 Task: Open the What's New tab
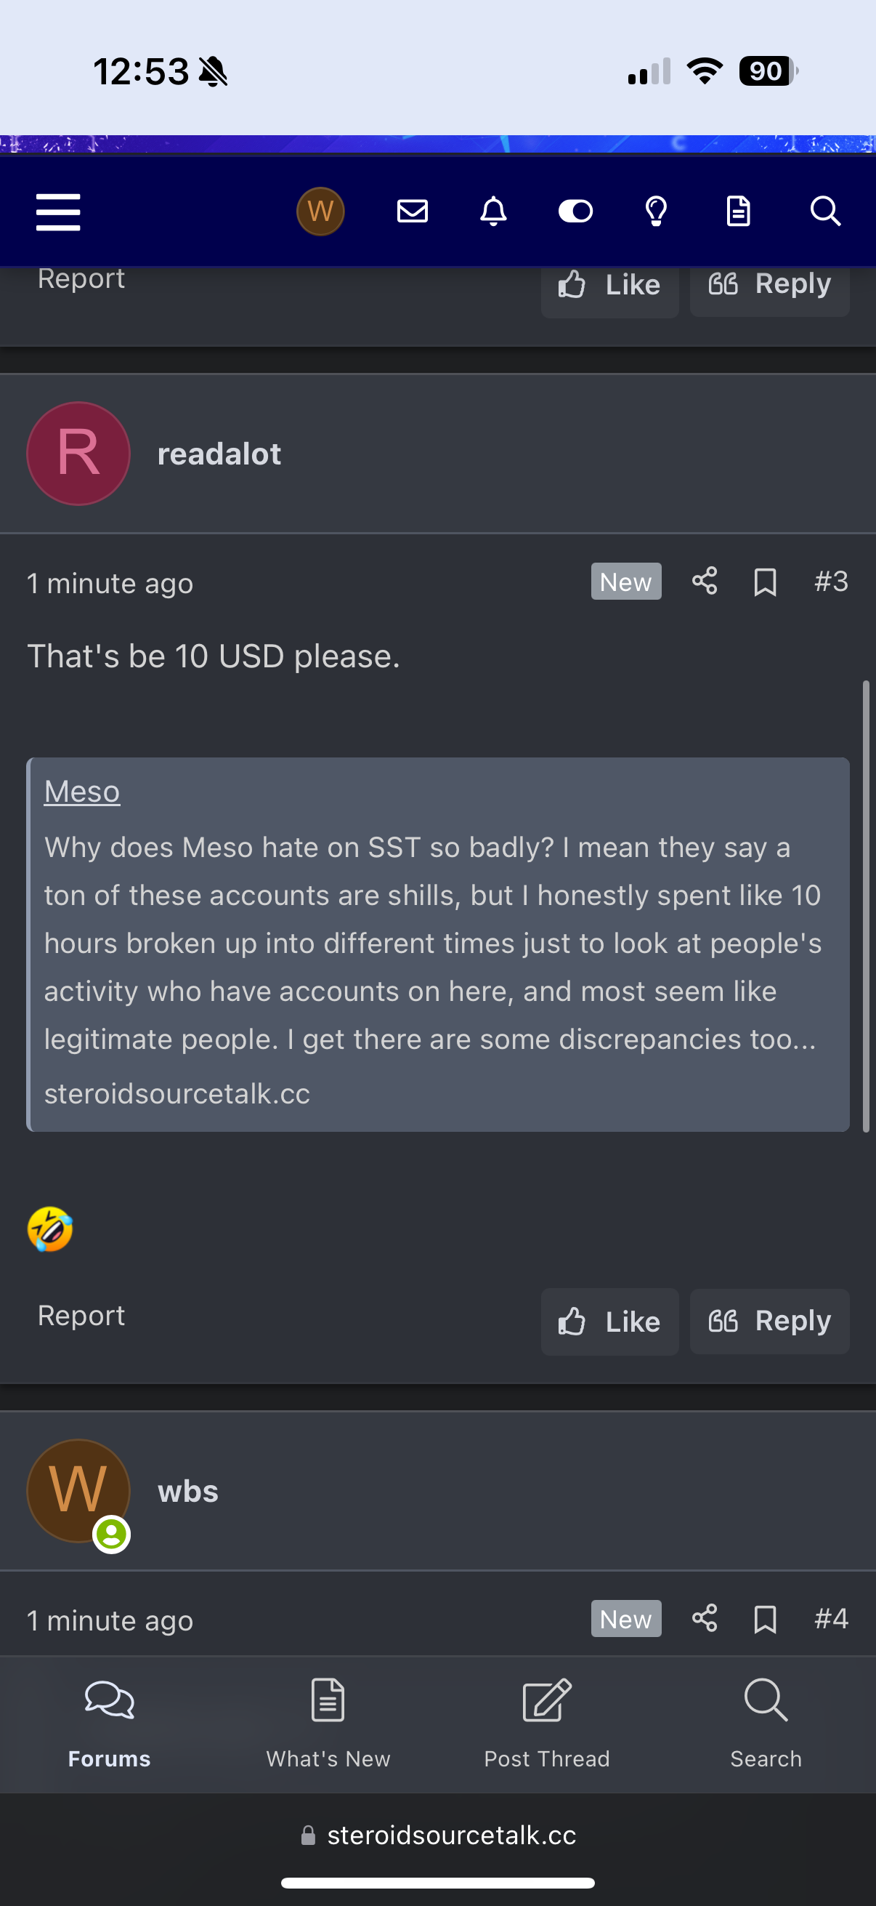pos(328,1724)
